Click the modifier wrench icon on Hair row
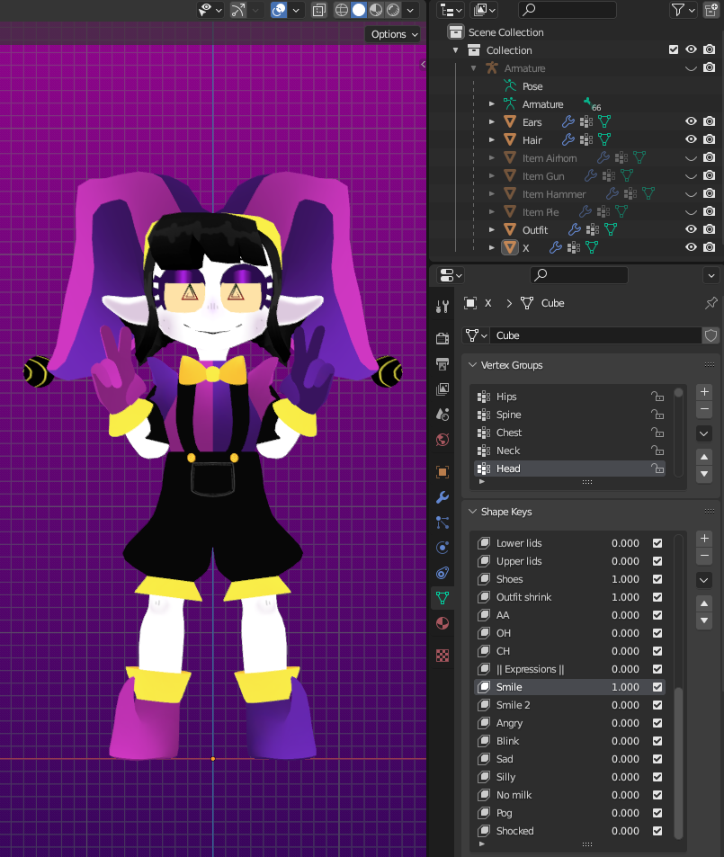The height and width of the screenshot is (857, 724). click(568, 139)
